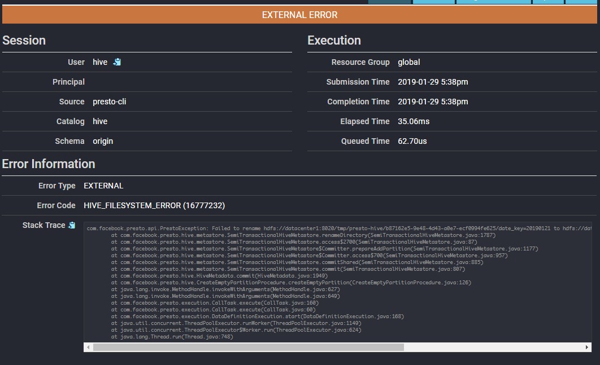
Task: Click the commitShared stack trace line
Action: click(x=297, y=262)
